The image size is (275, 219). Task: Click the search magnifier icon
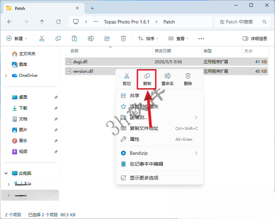pos(264,22)
